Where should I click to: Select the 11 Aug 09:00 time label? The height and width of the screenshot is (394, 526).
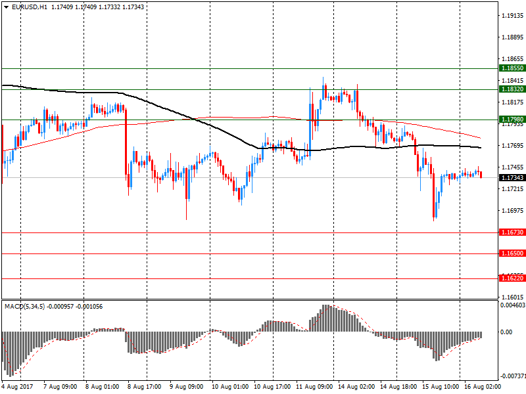click(x=314, y=387)
